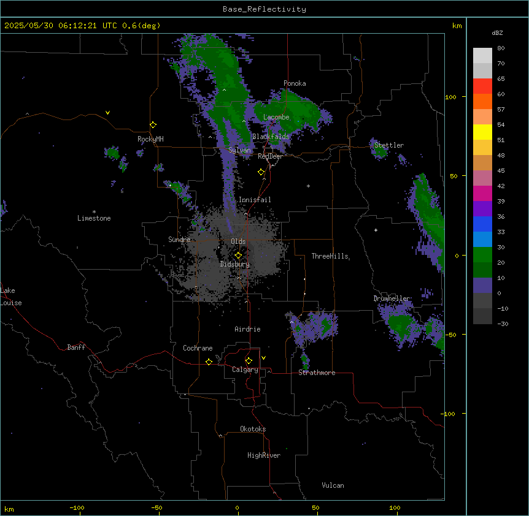This screenshot has width=529, height=516.
Task: Select the bright green 20-30 dBZ swatch
Action: point(482,255)
